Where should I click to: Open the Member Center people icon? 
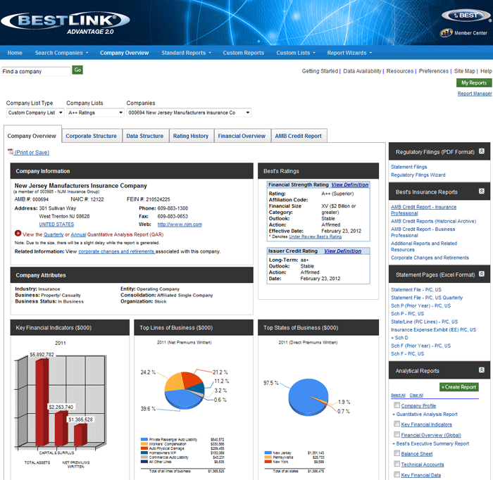click(x=446, y=32)
